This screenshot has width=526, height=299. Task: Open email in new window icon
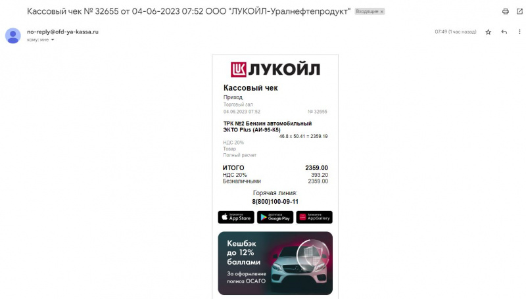(x=519, y=11)
